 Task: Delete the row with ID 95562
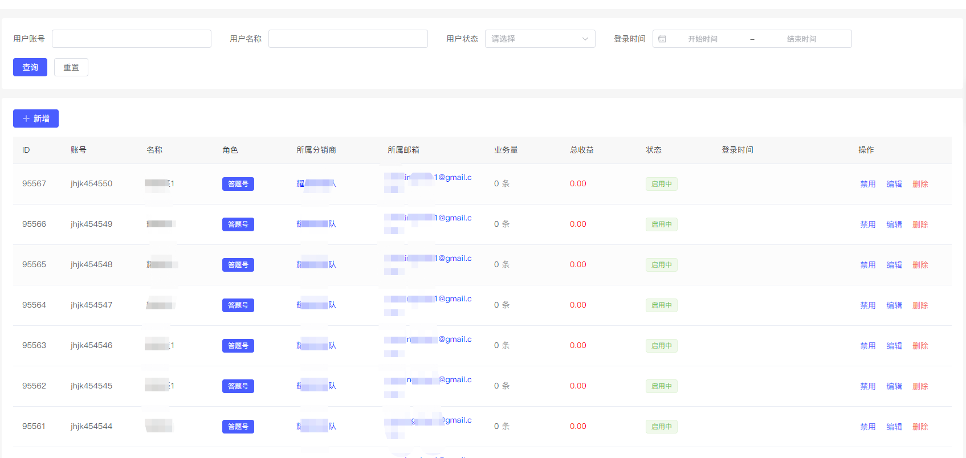[x=920, y=386]
